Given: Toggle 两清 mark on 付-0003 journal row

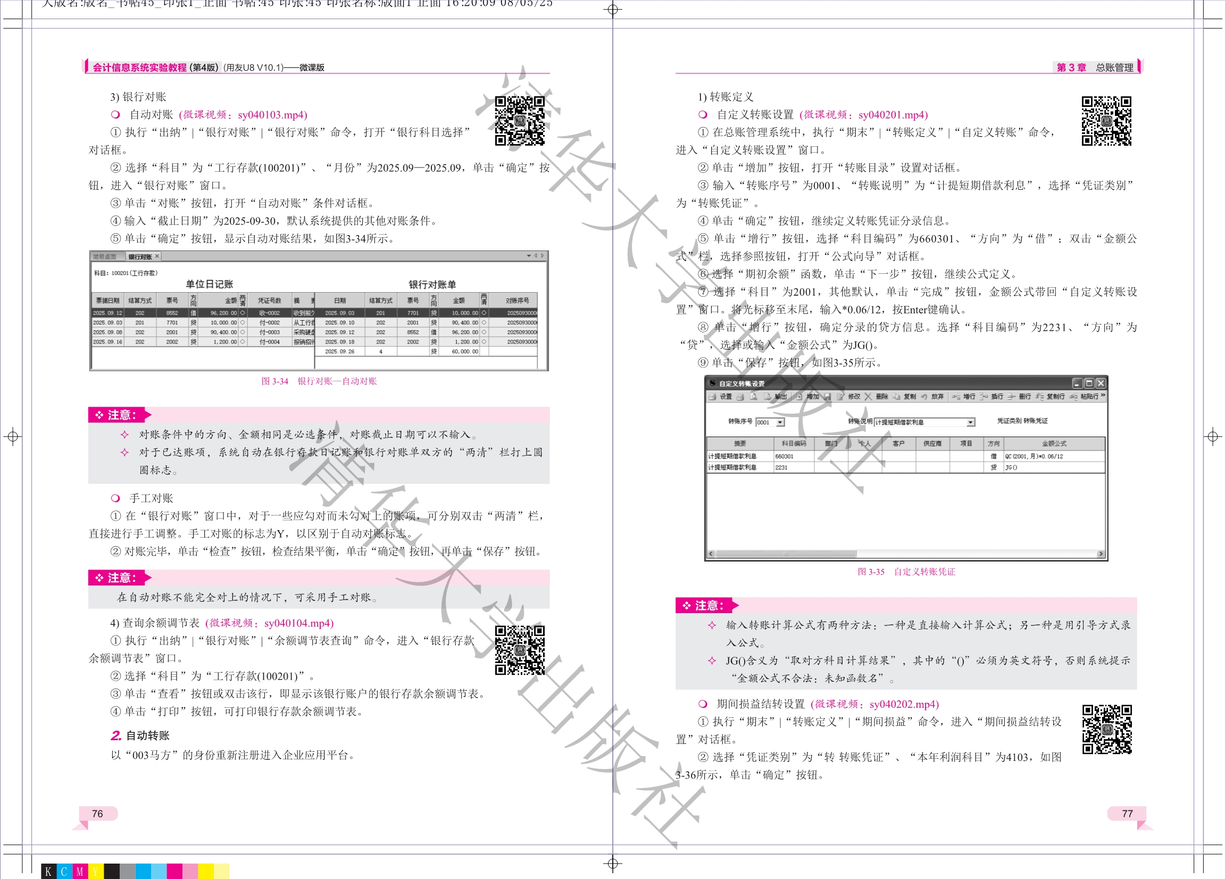Looking at the screenshot, I should [243, 332].
